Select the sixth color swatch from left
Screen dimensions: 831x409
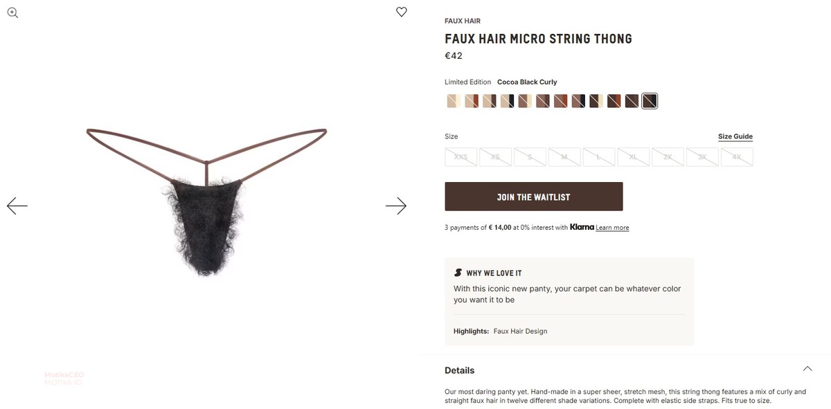543,101
